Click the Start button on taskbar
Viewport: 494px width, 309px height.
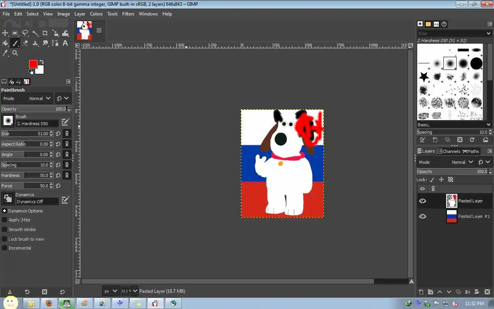click(x=10, y=303)
